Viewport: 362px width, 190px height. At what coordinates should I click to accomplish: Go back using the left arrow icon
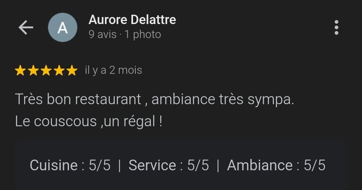coord(26,27)
